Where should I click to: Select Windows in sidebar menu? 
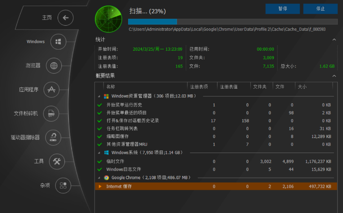(36, 42)
